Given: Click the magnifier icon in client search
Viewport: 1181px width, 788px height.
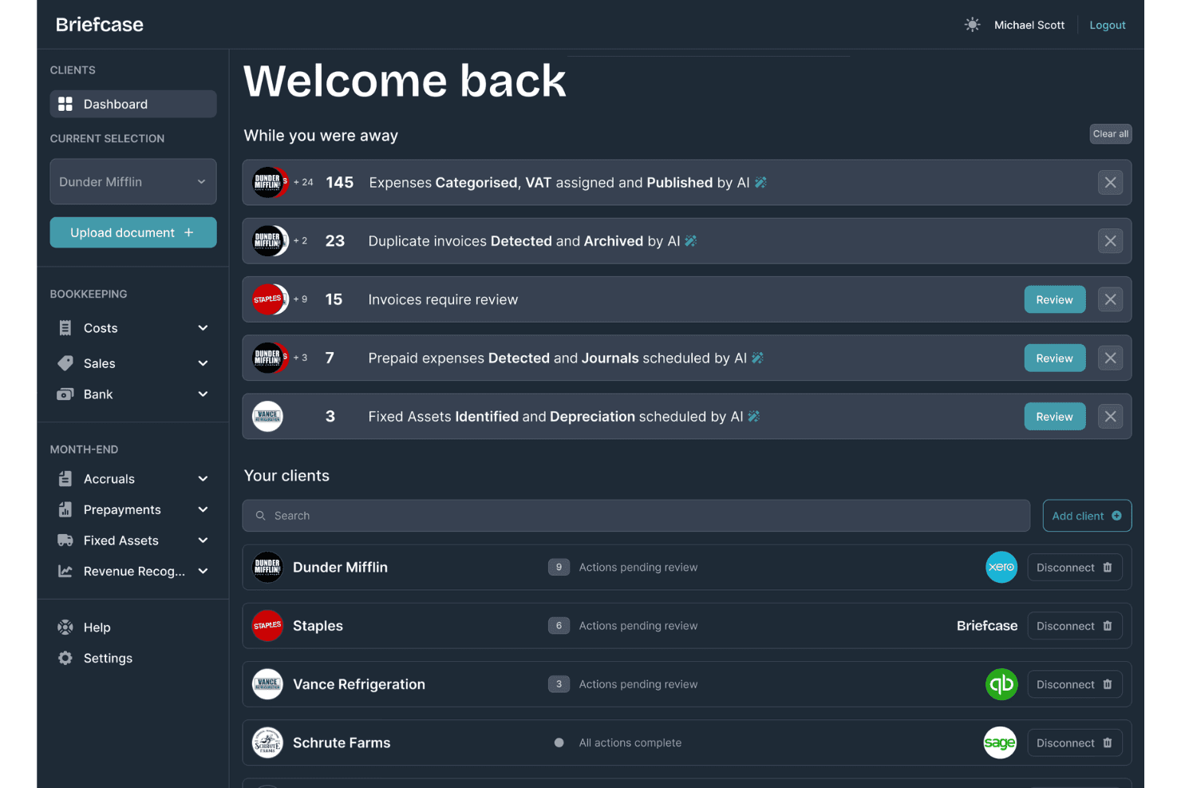Looking at the screenshot, I should tap(260, 516).
